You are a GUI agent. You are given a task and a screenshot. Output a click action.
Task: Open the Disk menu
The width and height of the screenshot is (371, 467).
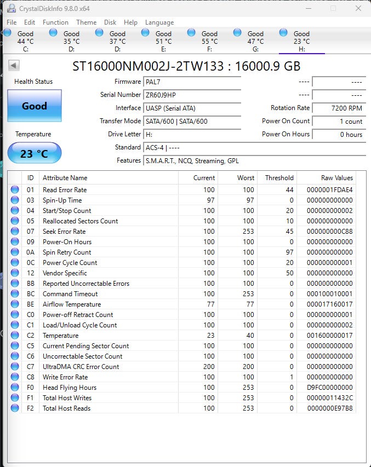click(110, 22)
